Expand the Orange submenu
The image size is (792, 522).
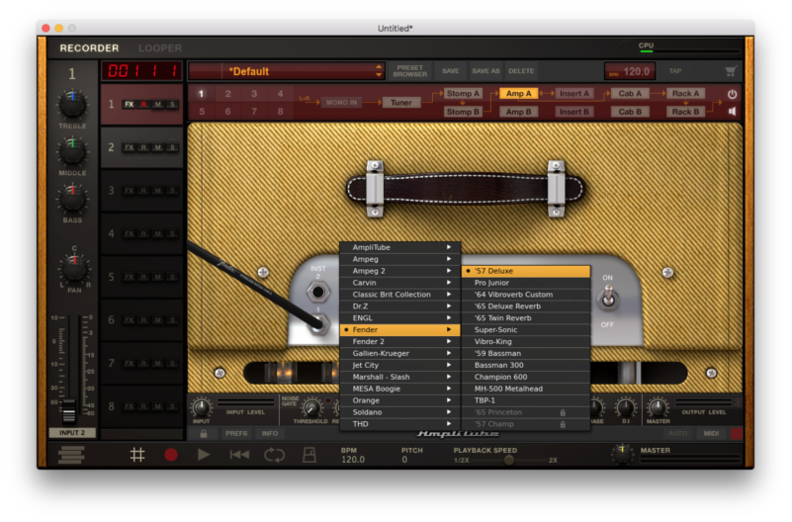[x=400, y=400]
